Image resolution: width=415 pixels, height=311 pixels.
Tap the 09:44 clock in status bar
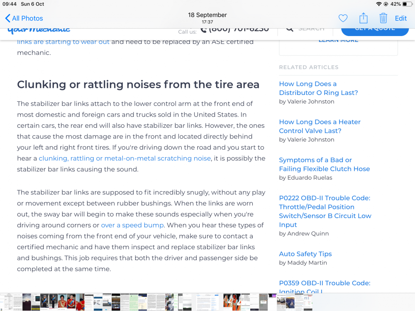(x=10, y=4)
